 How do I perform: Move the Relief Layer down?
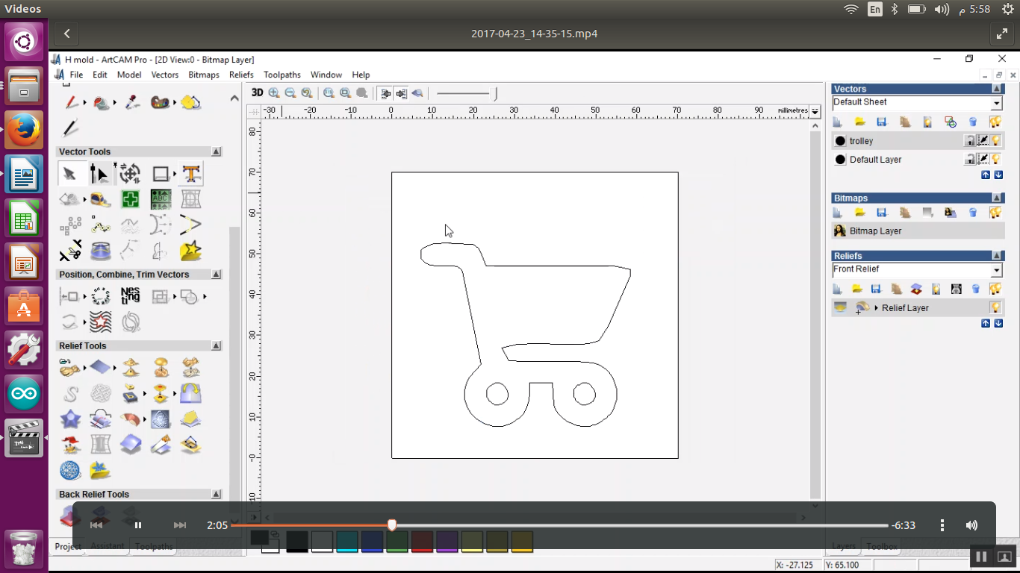click(998, 324)
